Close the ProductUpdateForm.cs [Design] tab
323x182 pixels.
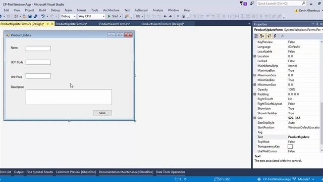click(52, 24)
